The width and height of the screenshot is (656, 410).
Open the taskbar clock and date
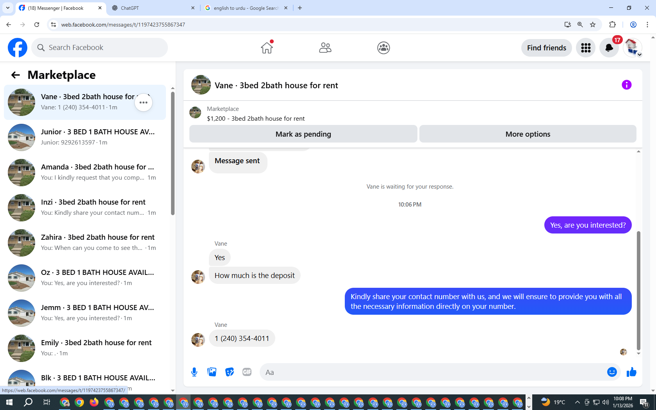[623, 402]
